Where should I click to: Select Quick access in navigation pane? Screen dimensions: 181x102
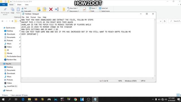pyautogui.click(x=10, y=28)
